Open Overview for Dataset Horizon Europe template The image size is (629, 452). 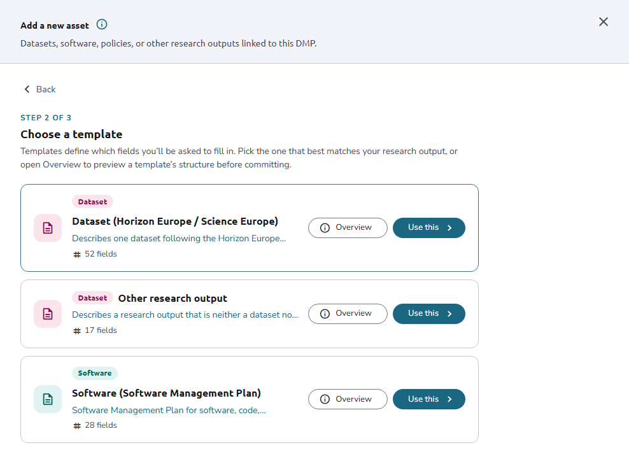pyautogui.click(x=348, y=228)
